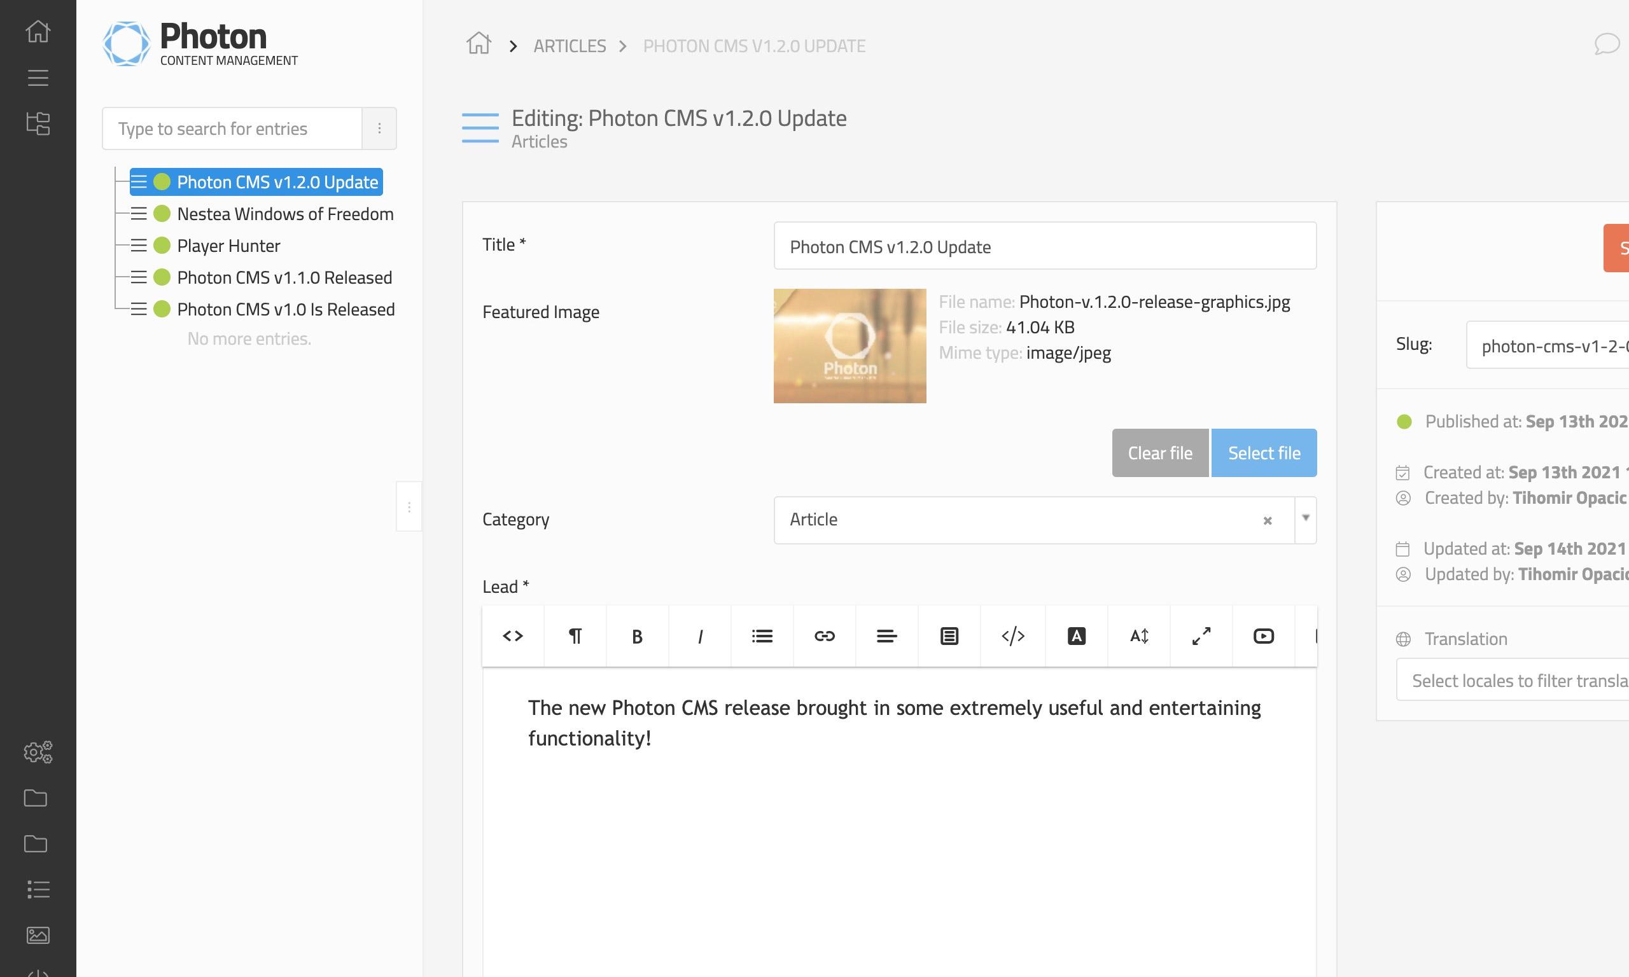Click the hyperlink insert icon
The height and width of the screenshot is (977, 1629).
click(825, 636)
